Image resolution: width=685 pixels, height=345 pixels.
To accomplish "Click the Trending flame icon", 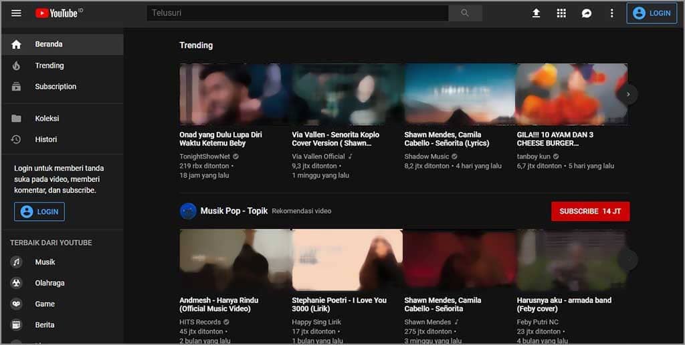I will coord(16,66).
